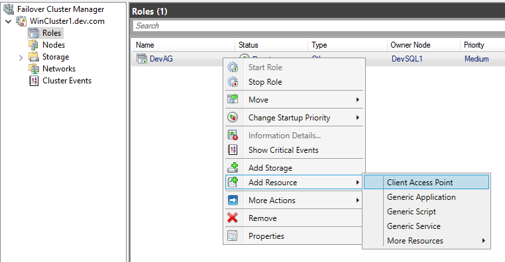Click the DevAG role icon
Screen dimensions: 505x262
tap(142, 59)
